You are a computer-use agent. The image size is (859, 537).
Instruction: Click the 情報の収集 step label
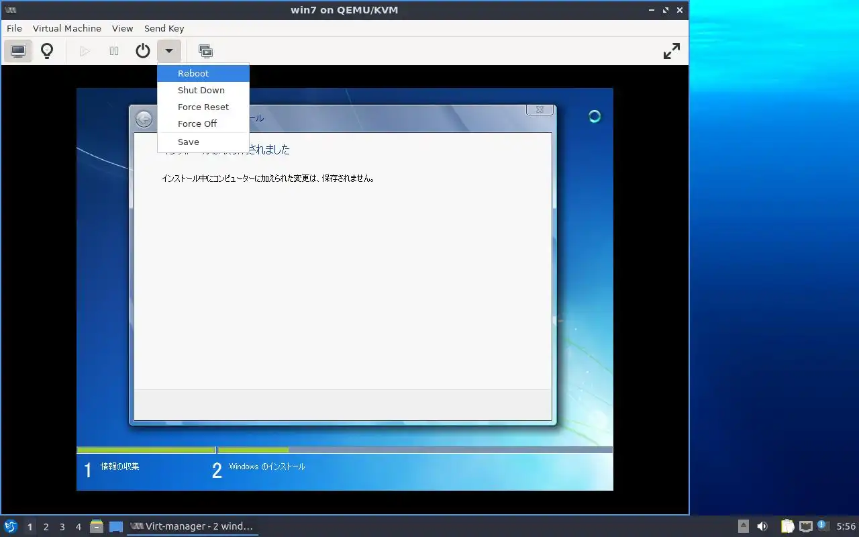point(120,466)
